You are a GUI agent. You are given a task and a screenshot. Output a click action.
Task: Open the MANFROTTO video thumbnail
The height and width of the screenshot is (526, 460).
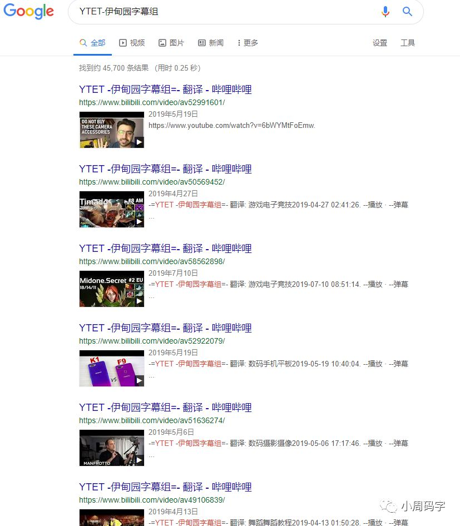112,448
